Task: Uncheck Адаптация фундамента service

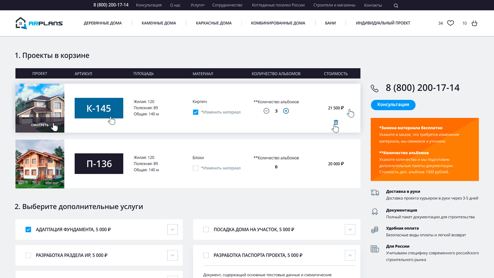Action: pyautogui.click(x=28, y=229)
